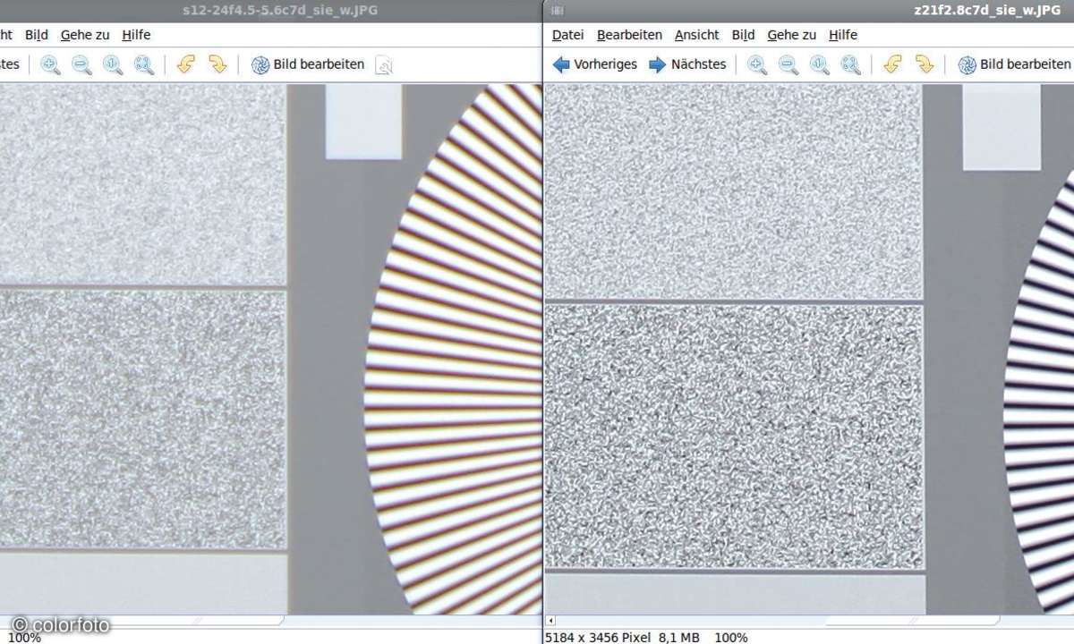Open 'Gehe zu' menu in left window
The width and height of the screenshot is (1074, 644).
click(x=85, y=35)
